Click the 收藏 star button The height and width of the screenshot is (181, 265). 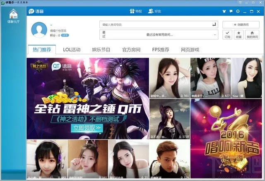238,35
